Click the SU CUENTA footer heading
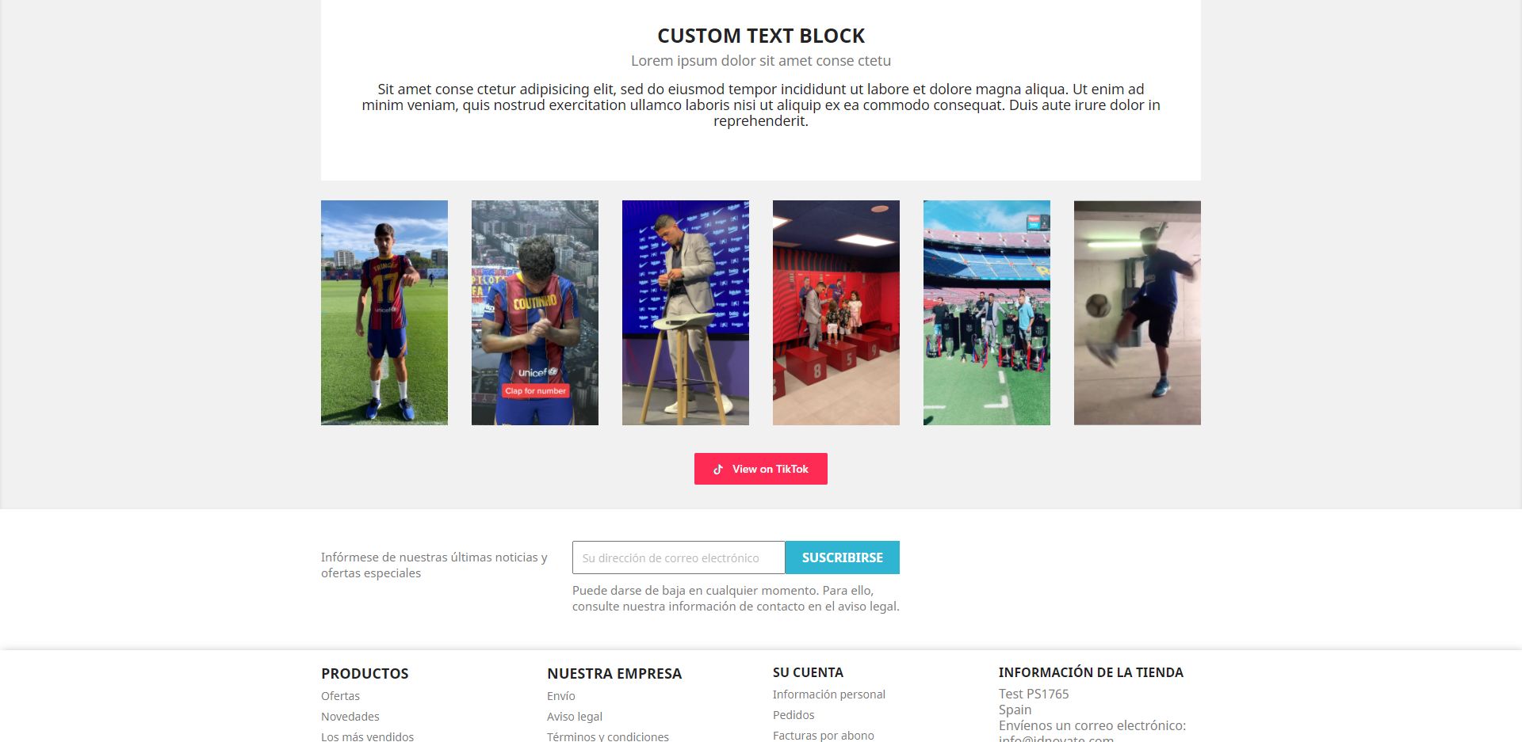This screenshot has height=742, width=1522. [x=808, y=672]
